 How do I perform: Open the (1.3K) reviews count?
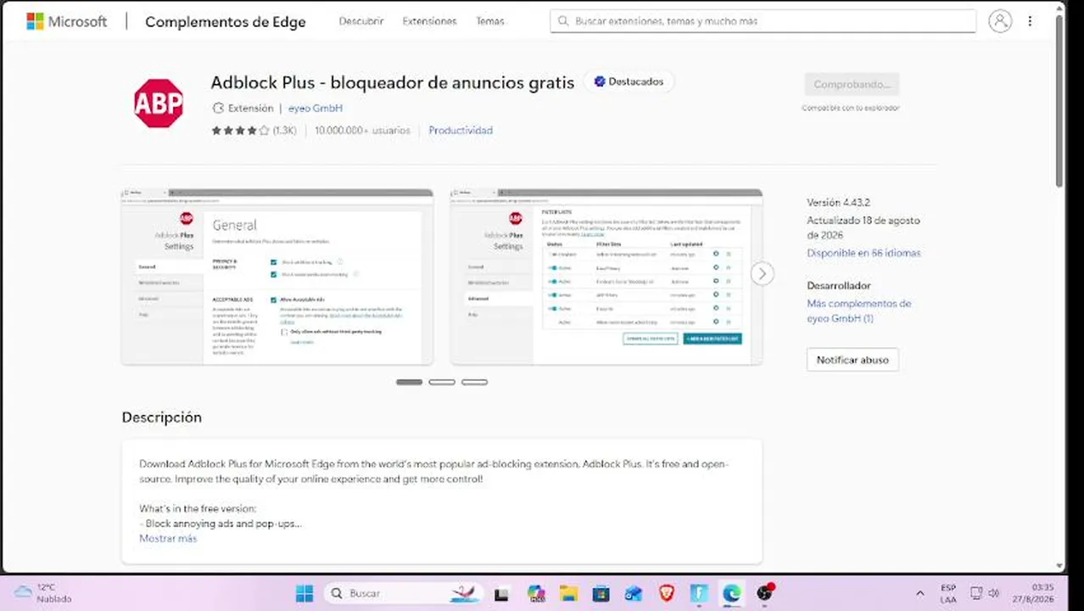(285, 131)
